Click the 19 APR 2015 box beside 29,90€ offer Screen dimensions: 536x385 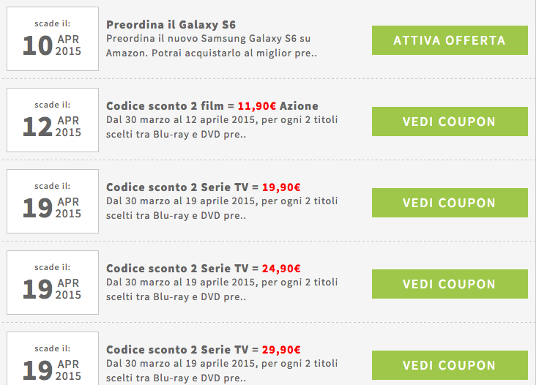(x=53, y=359)
